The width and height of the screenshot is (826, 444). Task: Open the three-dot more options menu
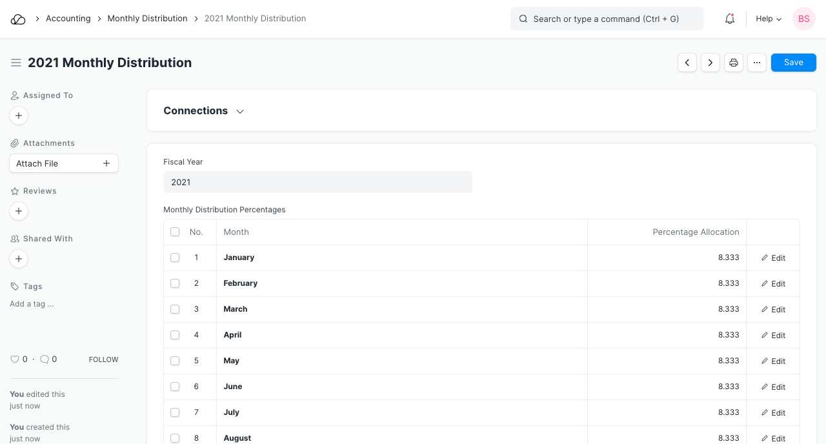pyautogui.click(x=757, y=63)
